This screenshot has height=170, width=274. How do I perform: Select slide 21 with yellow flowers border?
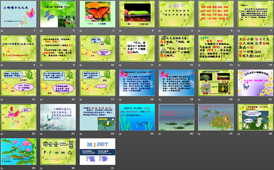(255, 83)
